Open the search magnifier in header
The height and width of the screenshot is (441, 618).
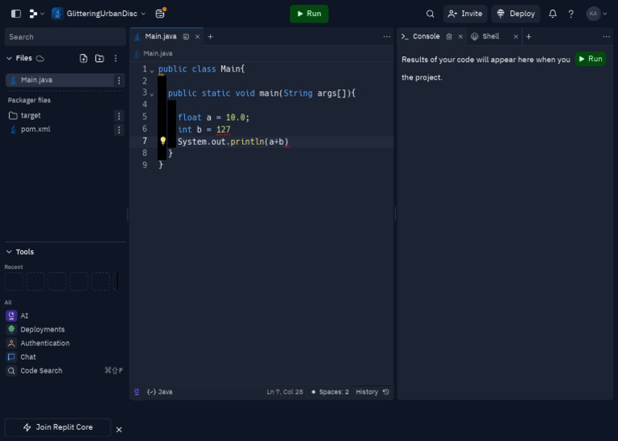[x=430, y=14]
